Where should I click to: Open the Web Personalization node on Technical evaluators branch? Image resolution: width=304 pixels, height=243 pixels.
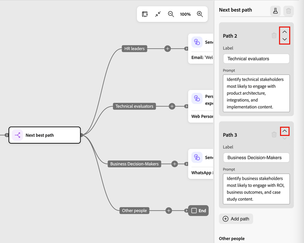tap(201, 106)
